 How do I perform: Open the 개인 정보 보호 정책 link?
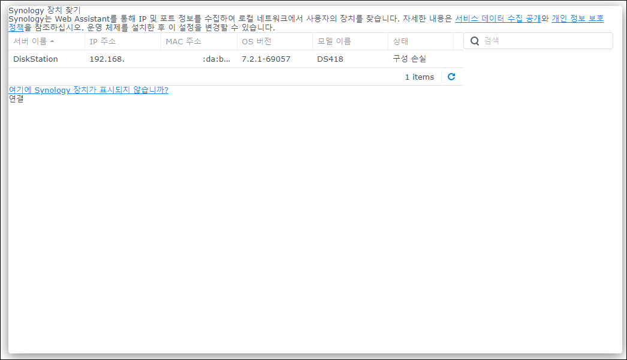[577, 19]
